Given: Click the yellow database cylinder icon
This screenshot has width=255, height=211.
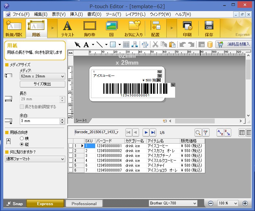Looking at the screenshot, I should tap(210, 44).
